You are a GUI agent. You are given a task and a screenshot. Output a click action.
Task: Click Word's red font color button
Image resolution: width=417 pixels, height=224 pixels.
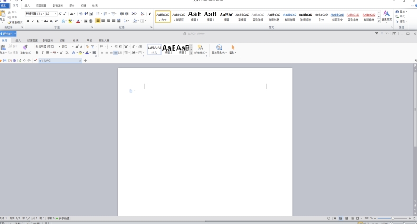[x=78, y=21]
